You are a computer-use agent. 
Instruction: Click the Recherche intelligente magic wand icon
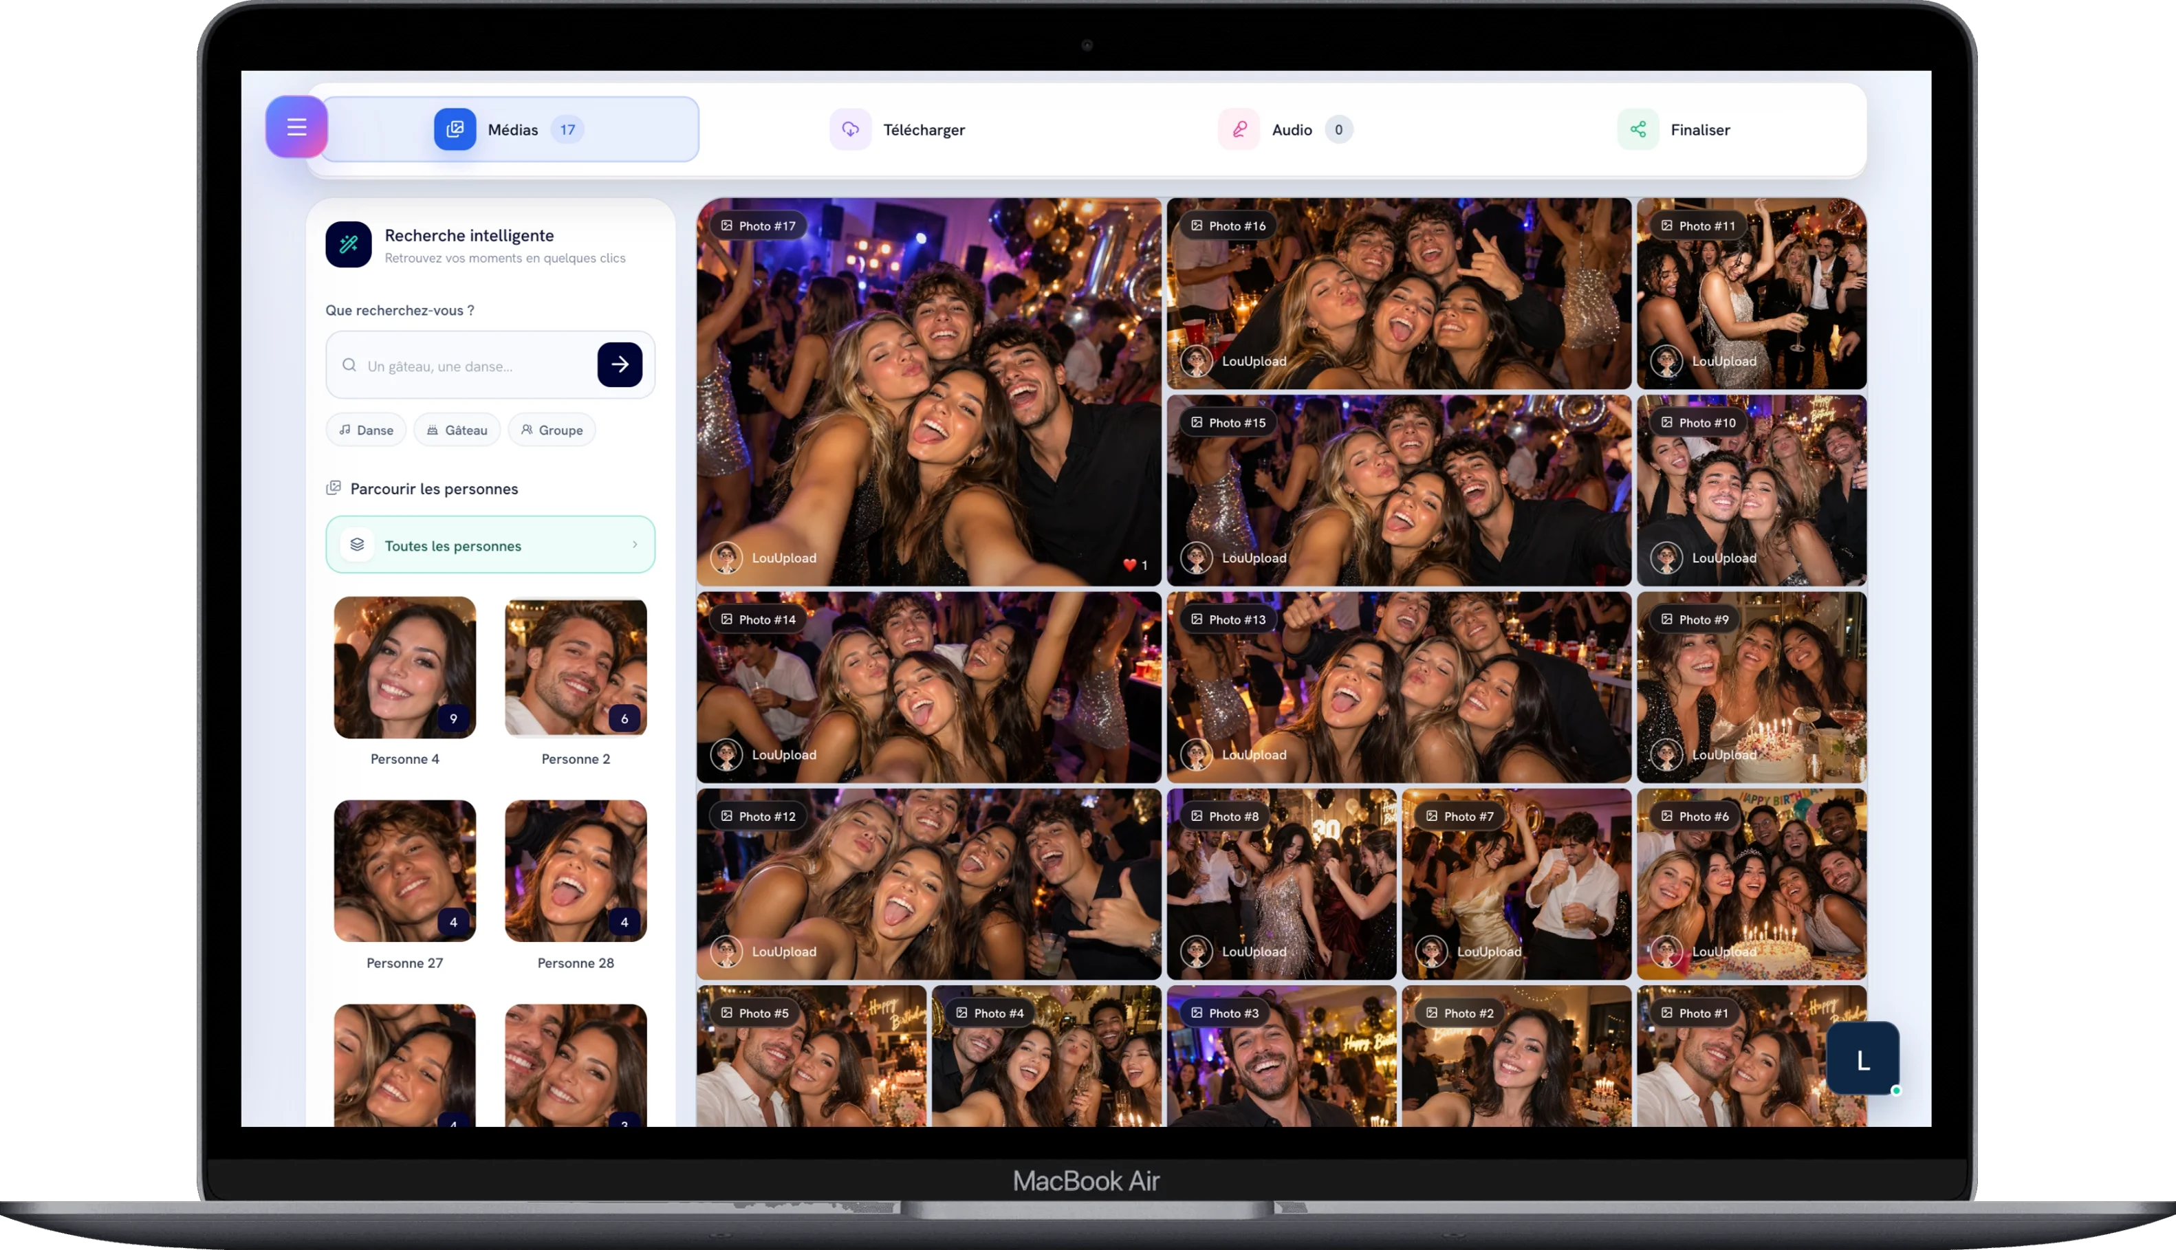(x=349, y=245)
